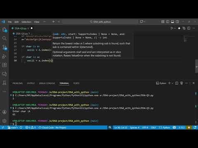This screenshot has width=198, height=148.
Task: Toggle the bottom panel visibility
Action: (172, 22)
